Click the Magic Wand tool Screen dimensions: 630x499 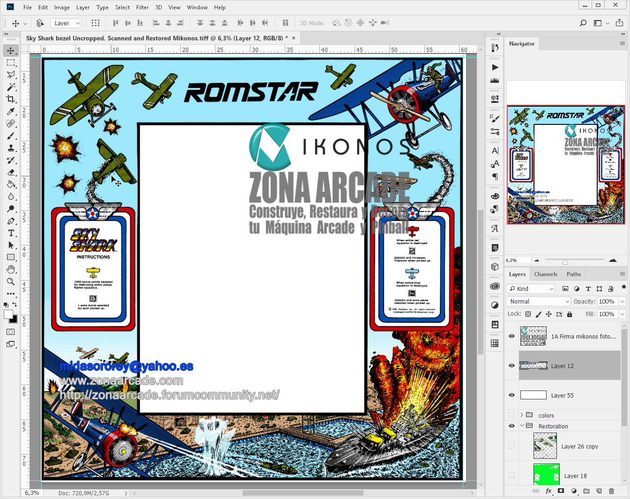pos(11,87)
